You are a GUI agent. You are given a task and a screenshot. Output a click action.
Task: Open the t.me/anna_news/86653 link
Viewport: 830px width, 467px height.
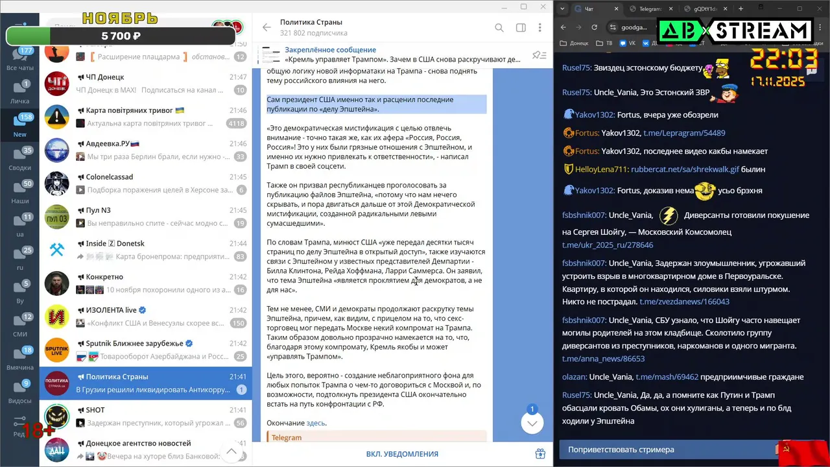603,359
